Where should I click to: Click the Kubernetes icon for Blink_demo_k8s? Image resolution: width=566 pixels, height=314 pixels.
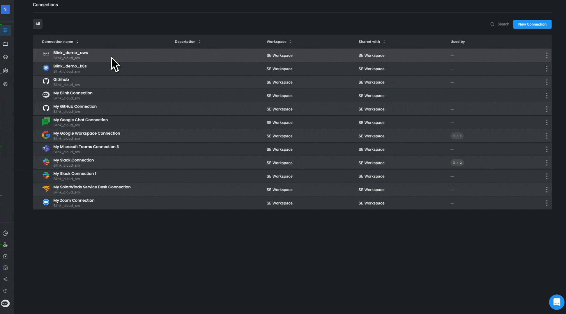46,68
